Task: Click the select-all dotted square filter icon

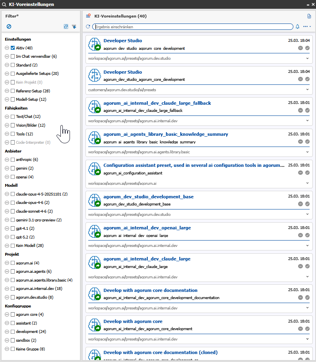Action: tap(66, 27)
